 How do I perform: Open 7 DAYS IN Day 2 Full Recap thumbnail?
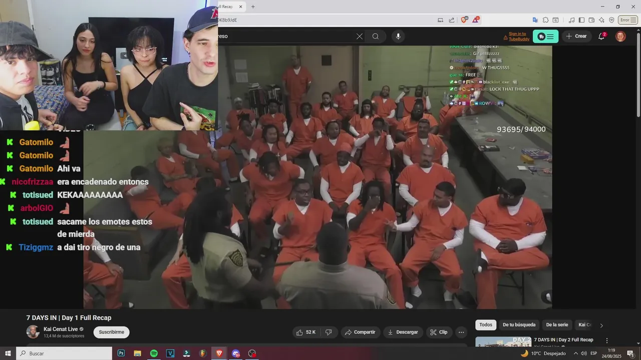tap(503, 342)
